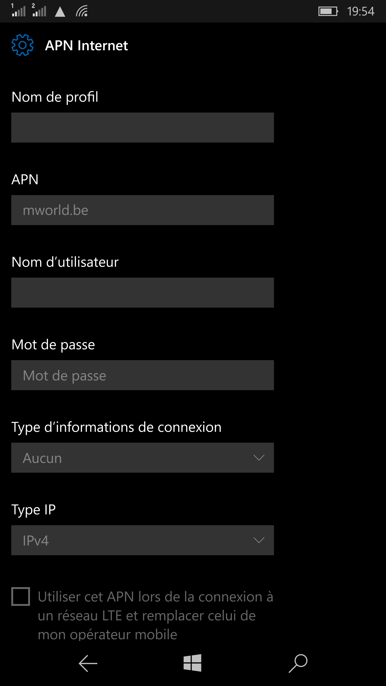Enable the use-this-APN-for-LTE checkbox
Viewport: 386px width, 686px height.
21,596
